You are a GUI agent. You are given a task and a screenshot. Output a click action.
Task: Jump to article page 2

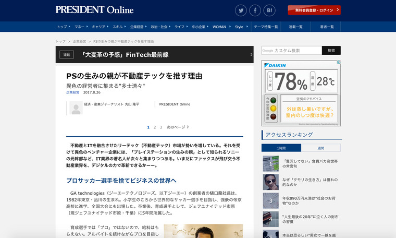[x=155, y=127]
